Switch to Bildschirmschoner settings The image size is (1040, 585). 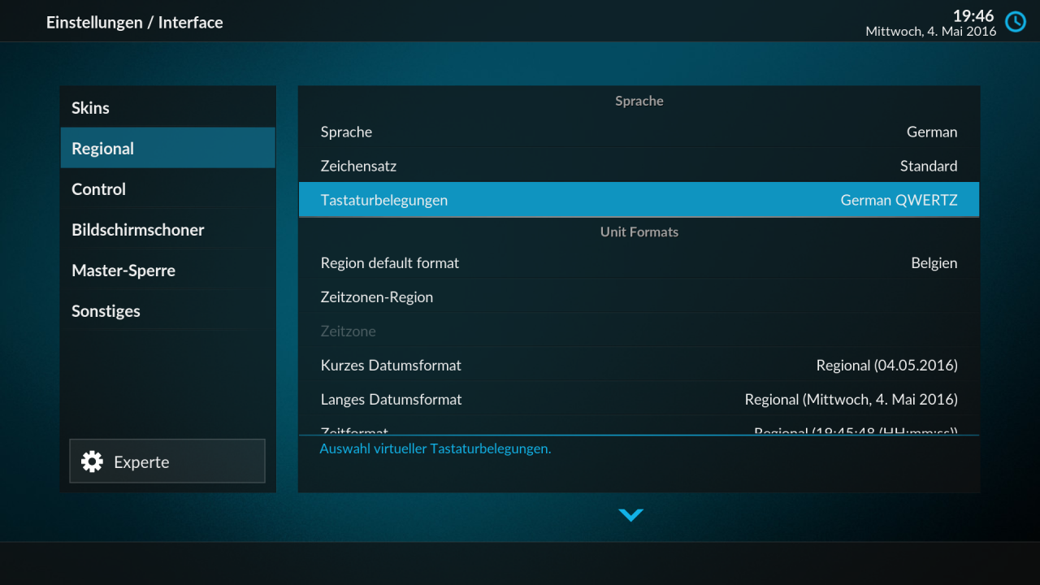pyautogui.click(x=167, y=229)
